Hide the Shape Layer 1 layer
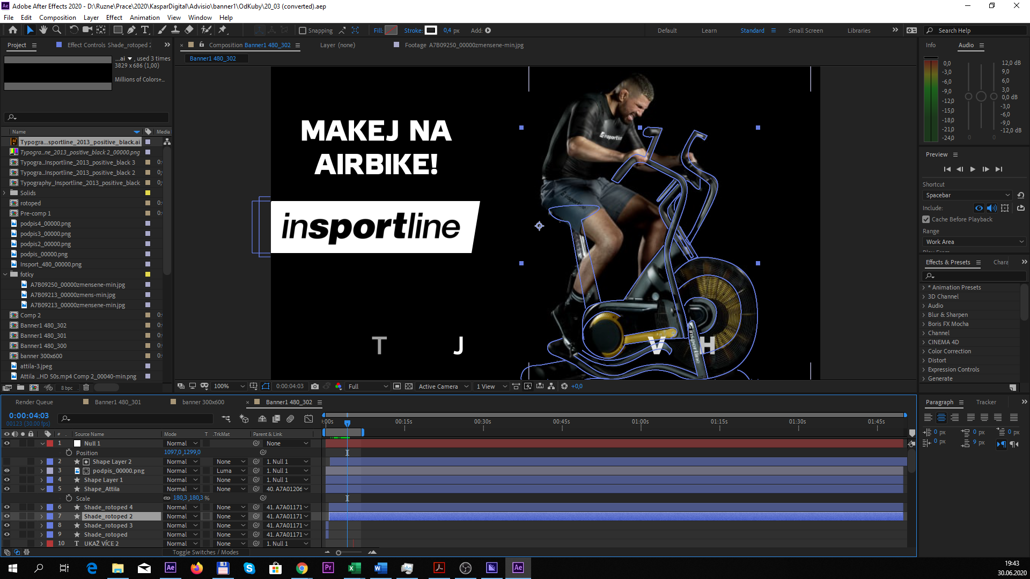Image resolution: width=1030 pixels, height=579 pixels. (7, 480)
